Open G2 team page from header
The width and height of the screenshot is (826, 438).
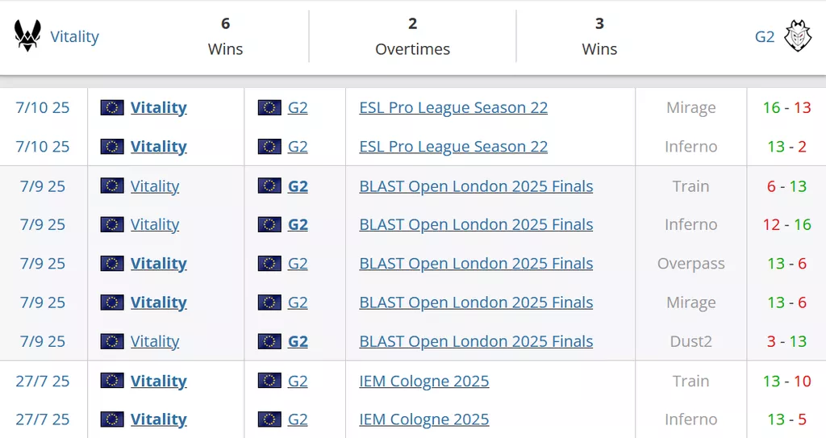(765, 36)
